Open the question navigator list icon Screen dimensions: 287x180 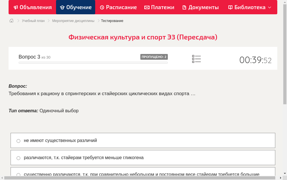click(x=196, y=59)
